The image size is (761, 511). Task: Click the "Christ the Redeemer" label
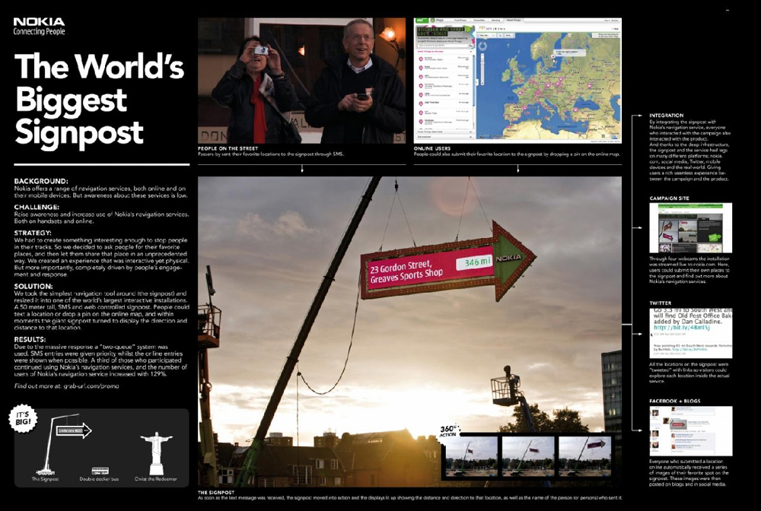(156, 479)
